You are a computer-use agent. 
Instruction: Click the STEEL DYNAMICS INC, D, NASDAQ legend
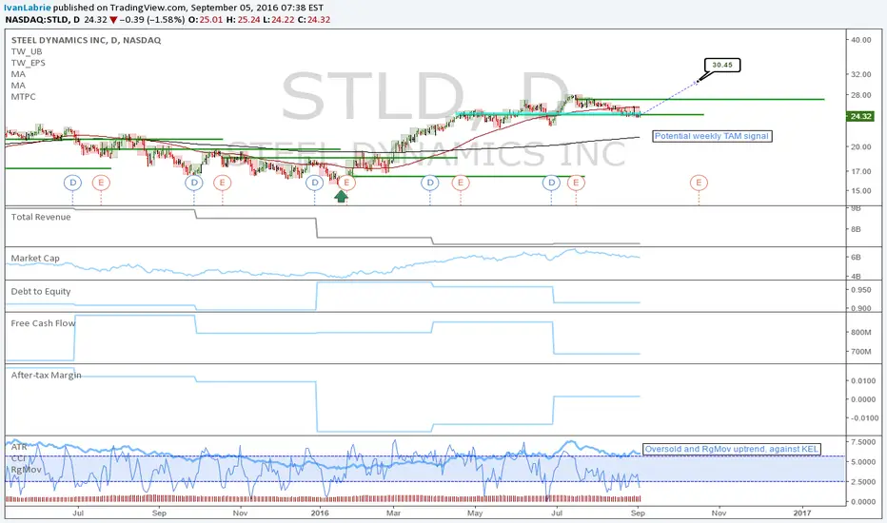tap(86, 40)
